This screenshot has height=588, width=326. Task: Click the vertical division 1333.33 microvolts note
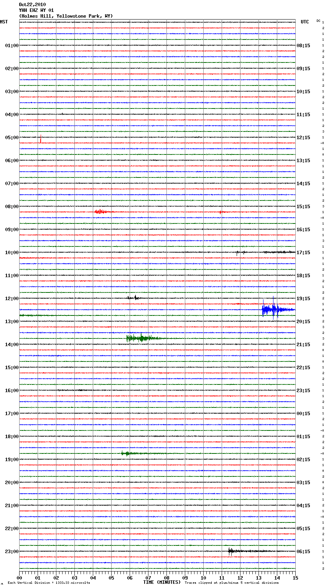tap(49, 583)
